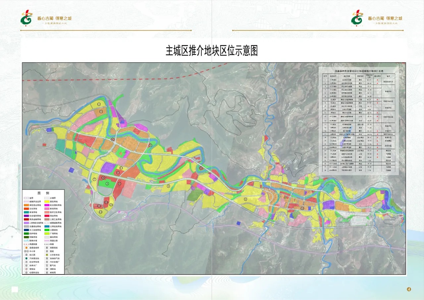This screenshot has width=424, height=300.
Task: Click the 消防站 symbol in legend
Action: [x=47, y=269]
